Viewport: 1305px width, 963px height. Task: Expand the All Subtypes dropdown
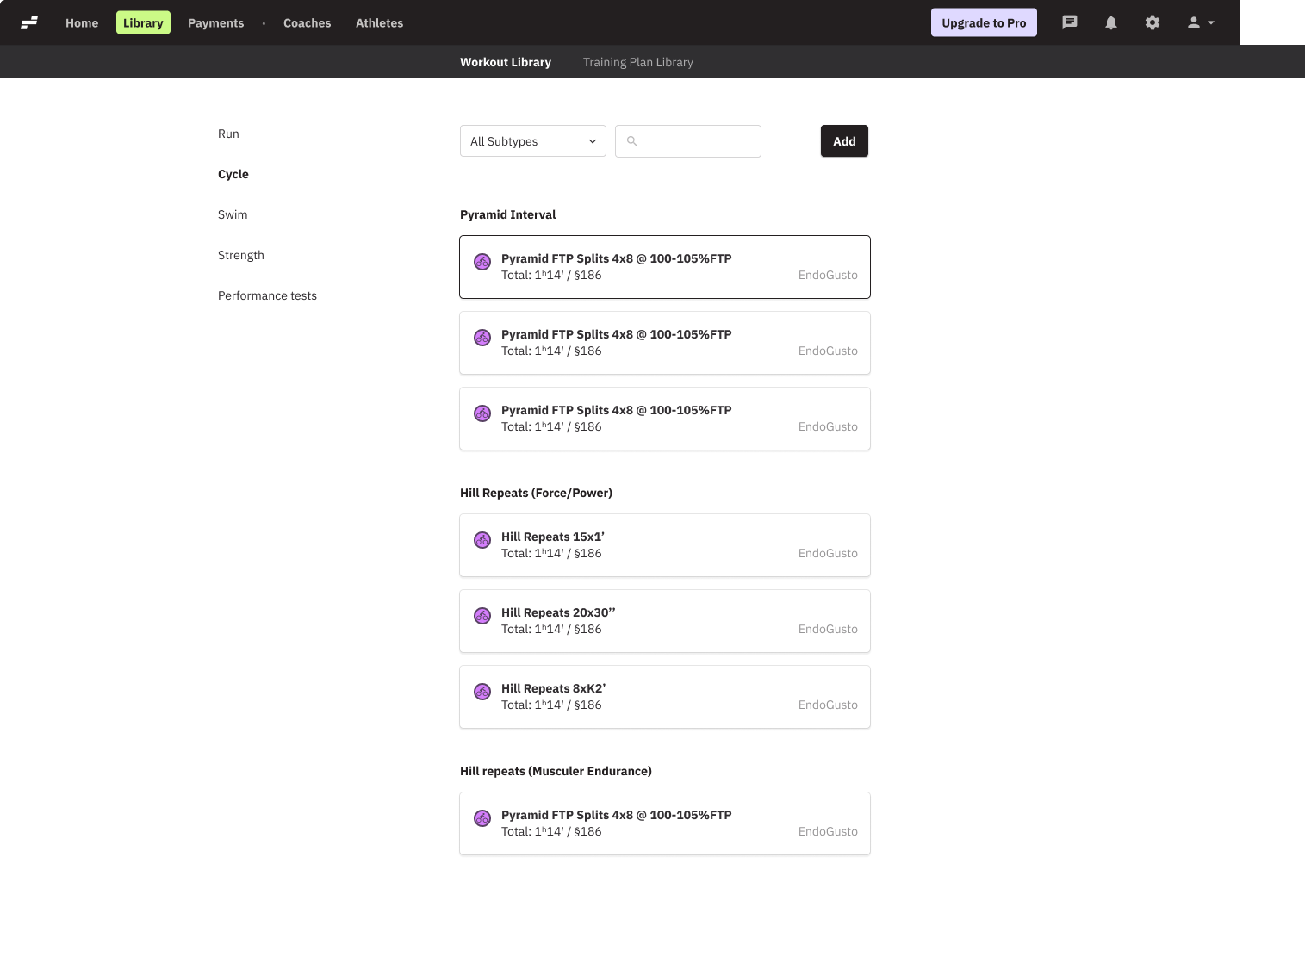(x=532, y=141)
